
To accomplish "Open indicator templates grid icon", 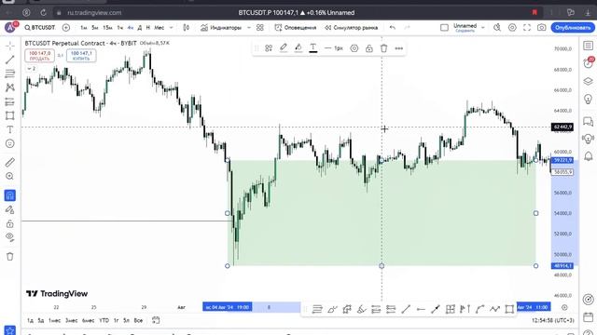I will pos(260,27).
